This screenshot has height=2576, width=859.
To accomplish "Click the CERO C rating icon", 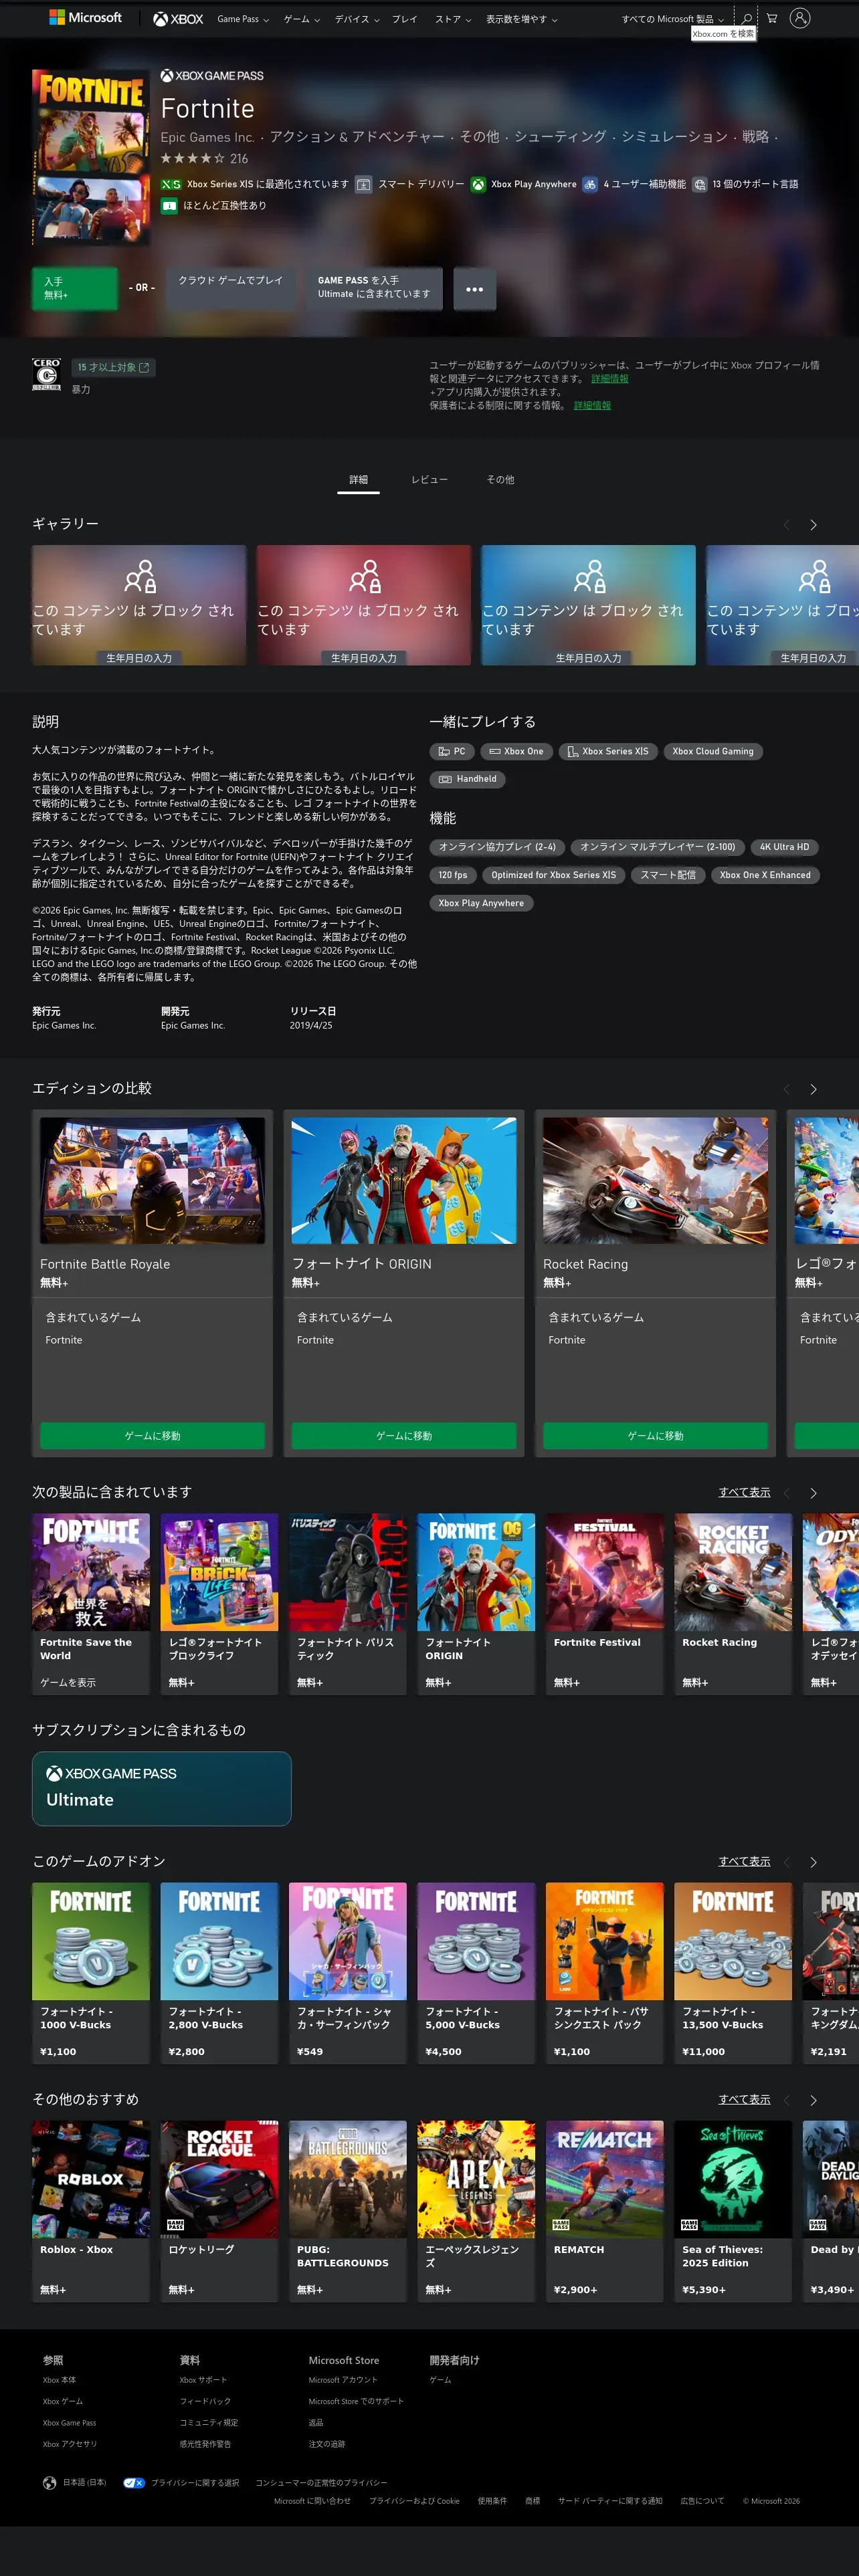I will 47,374.
